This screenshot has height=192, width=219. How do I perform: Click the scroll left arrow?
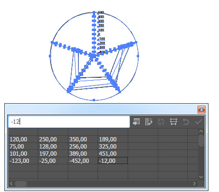tap(11, 184)
